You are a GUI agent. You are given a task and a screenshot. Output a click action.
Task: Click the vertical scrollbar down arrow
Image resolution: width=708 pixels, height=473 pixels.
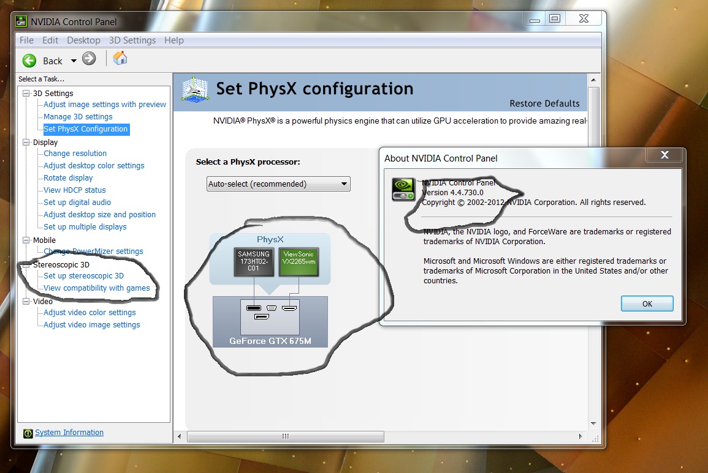pos(593,423)
